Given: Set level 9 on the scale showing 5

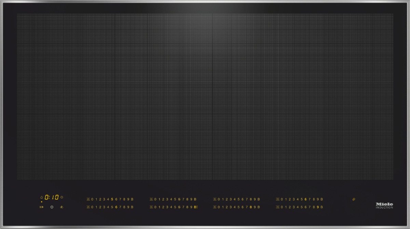Looking at the screenshot, I should [128, 199].
